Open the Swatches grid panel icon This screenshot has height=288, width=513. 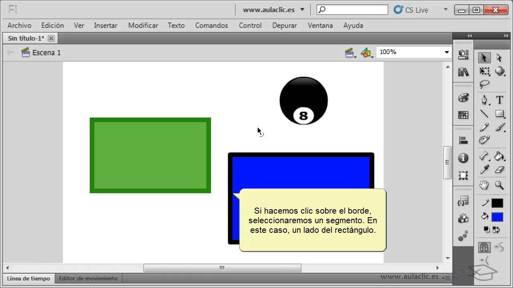tap(463, 115)
